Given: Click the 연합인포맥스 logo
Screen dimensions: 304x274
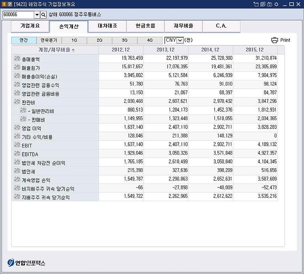Looking at the screenshot, I should click(x=26, y=263).
